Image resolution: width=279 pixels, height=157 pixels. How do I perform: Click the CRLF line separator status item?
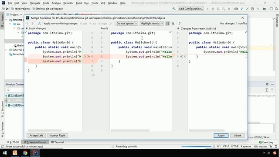tap(226, 147)
